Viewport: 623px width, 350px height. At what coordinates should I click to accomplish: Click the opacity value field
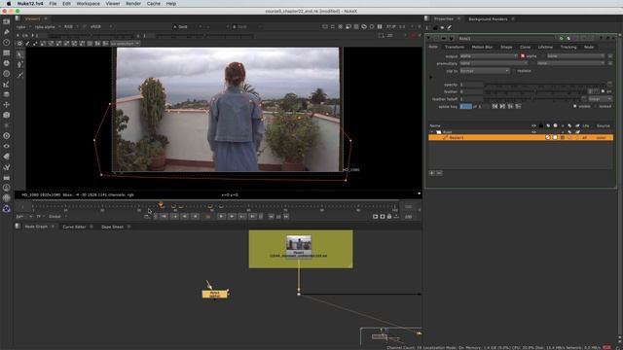pyautogui.click(x=471, y=85)
